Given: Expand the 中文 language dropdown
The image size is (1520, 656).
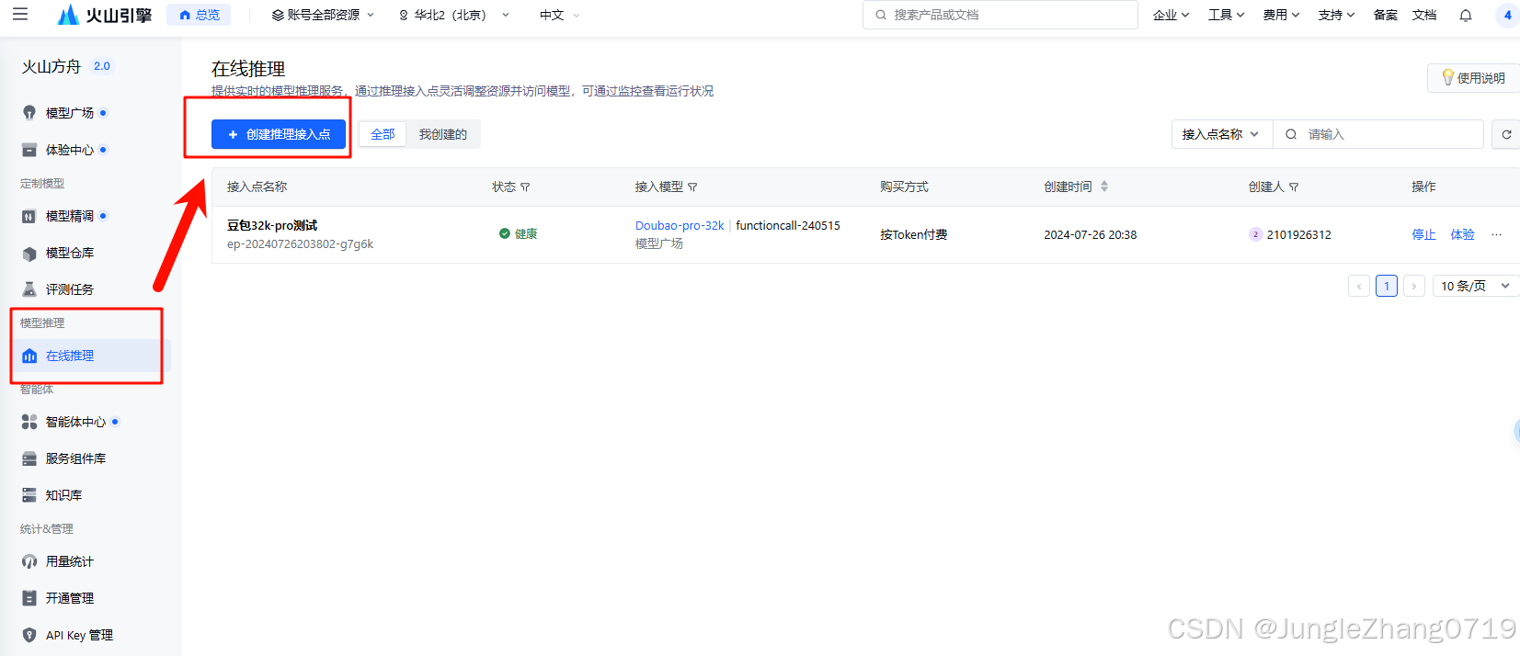Looking at the screenshot, I should coord(559,15).
